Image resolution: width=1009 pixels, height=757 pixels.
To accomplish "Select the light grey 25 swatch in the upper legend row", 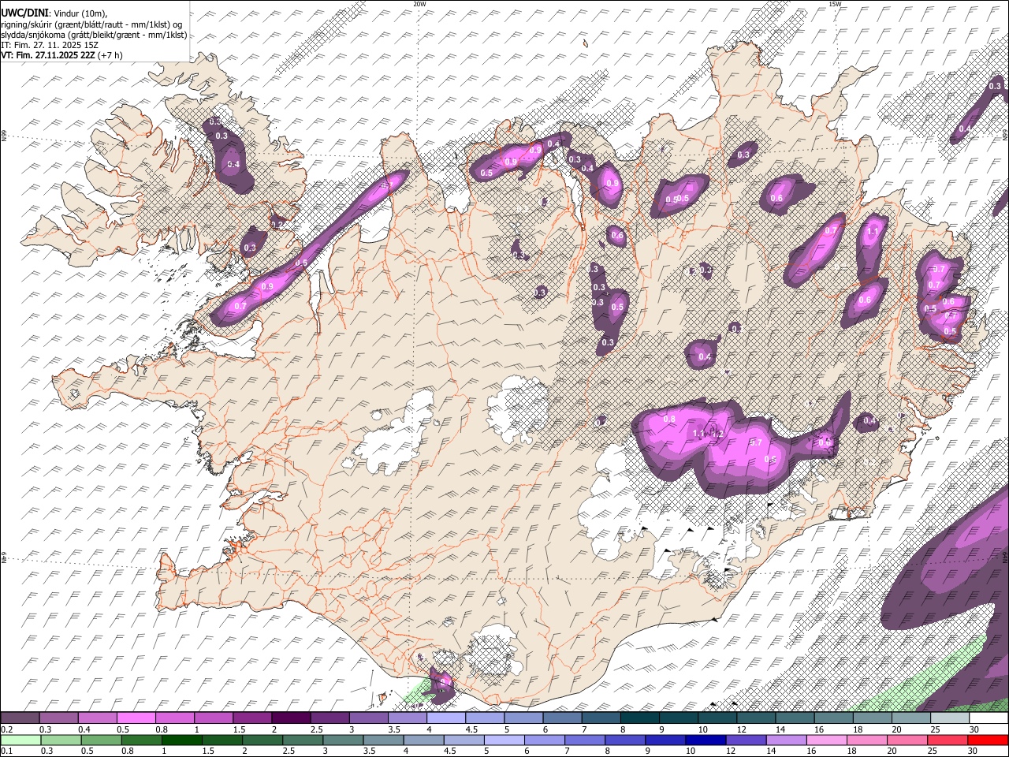I will (x=950, y=718).
